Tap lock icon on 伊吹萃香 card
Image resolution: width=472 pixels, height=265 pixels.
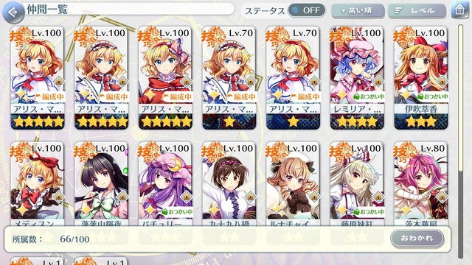click(442, 81)
